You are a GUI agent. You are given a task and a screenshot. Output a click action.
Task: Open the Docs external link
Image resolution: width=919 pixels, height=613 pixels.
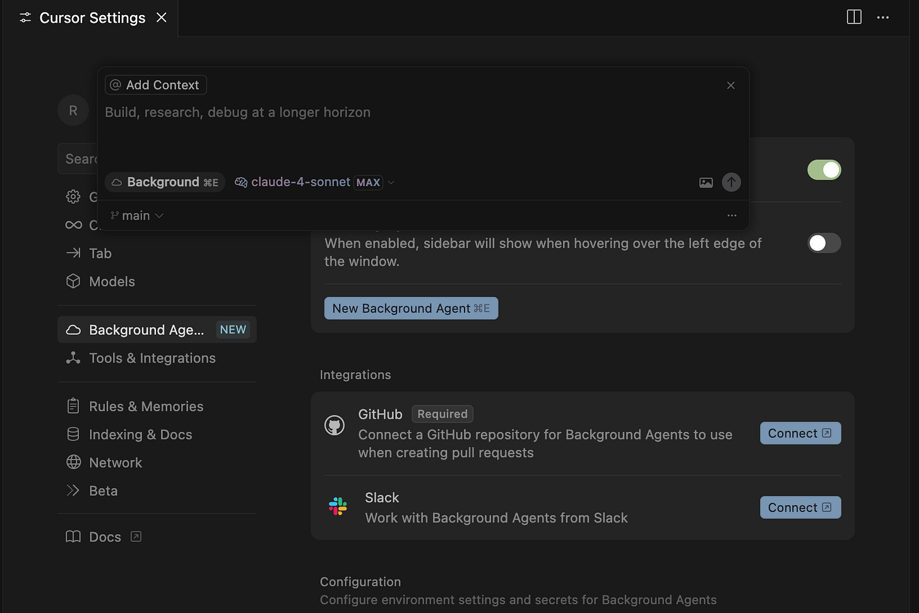(x=104, y=537)
